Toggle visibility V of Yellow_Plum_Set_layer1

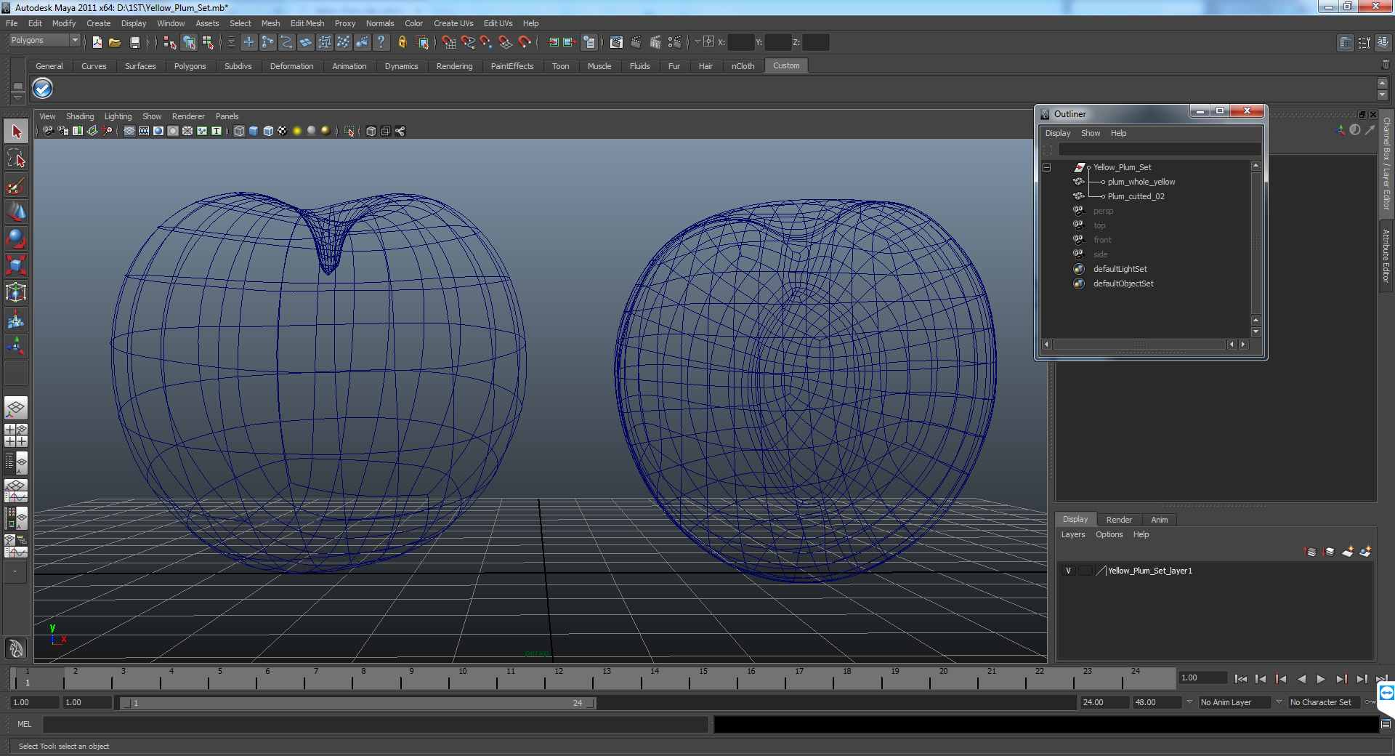(1068, 571)
